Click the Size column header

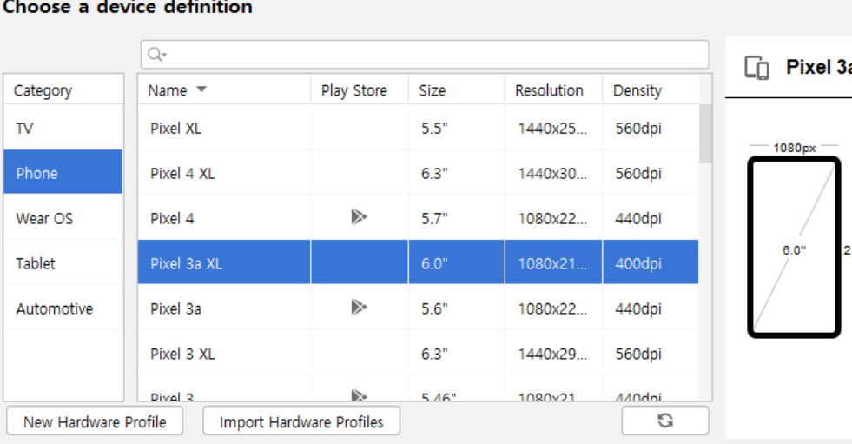tap(457, 90)
